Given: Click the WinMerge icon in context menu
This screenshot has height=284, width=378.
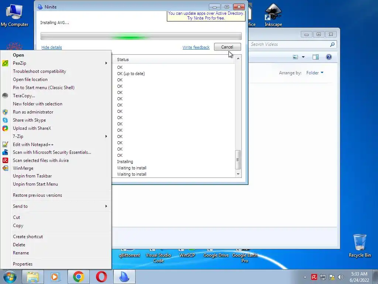Looking at the screenshot, I should point(5,168).
